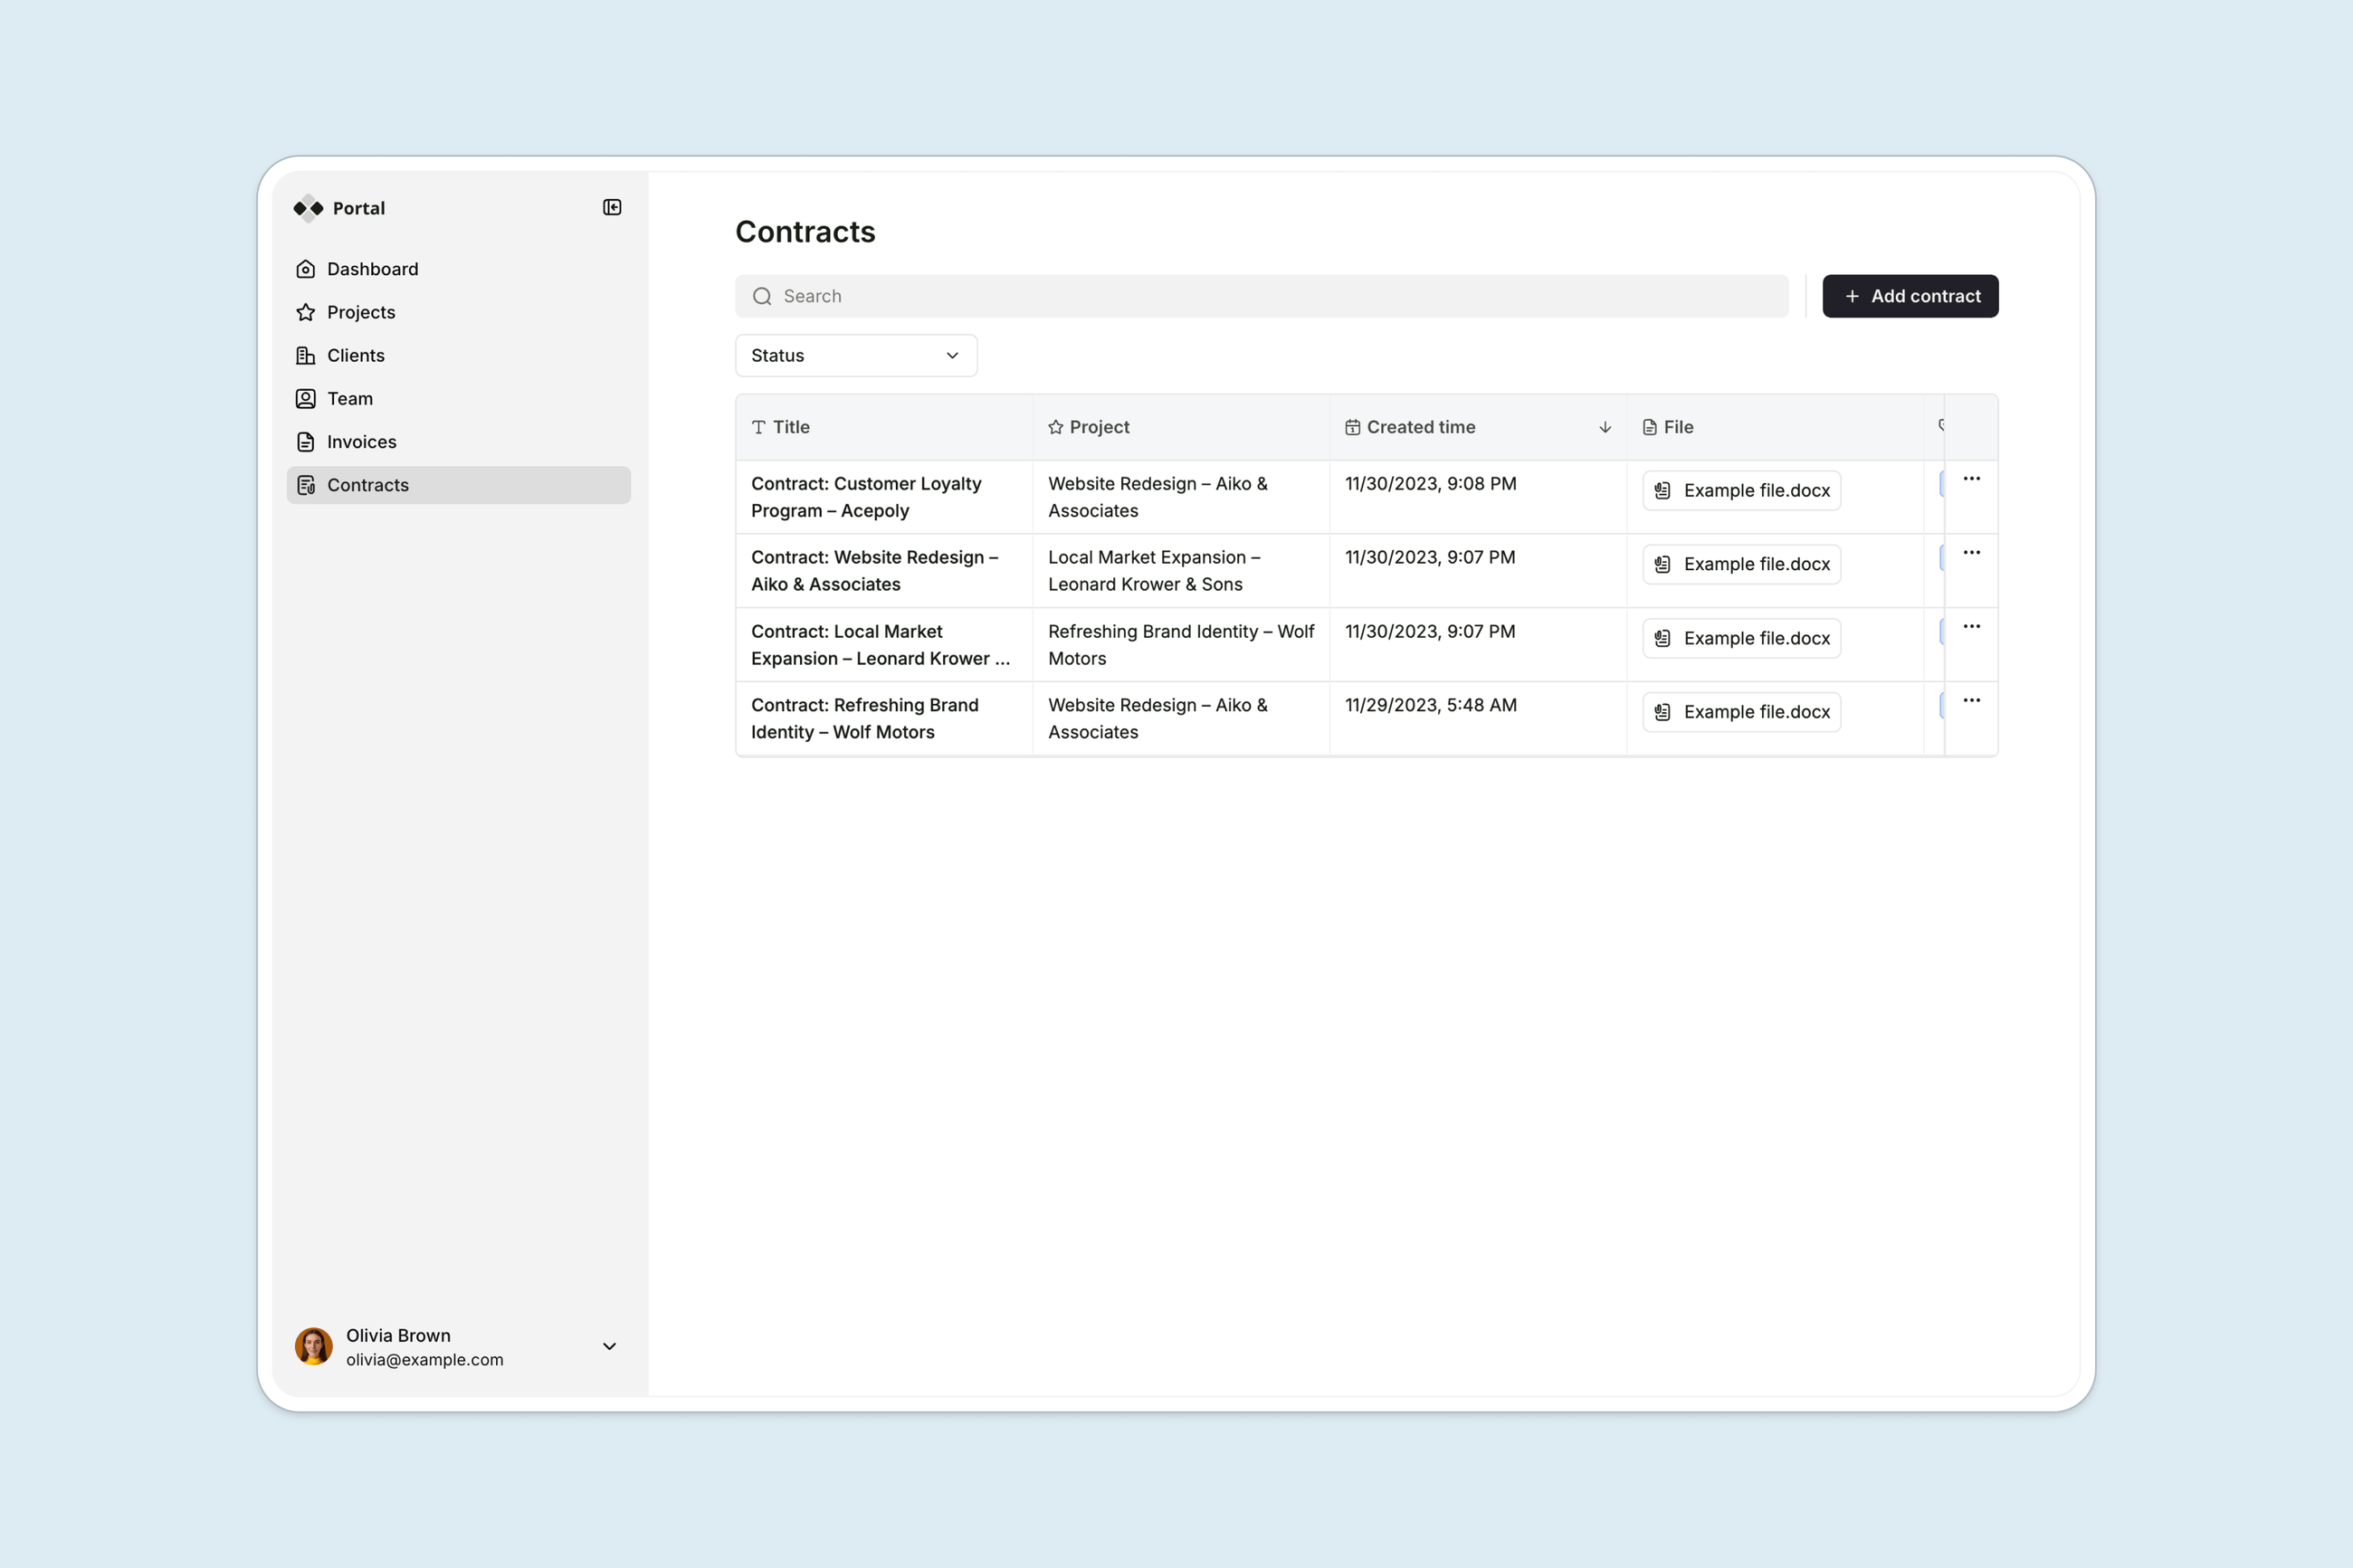The width and height of the screenshot is (2353, 1568).
Task: Switch to Contracts in the sidebar
Action: click(x=367, y=485)
